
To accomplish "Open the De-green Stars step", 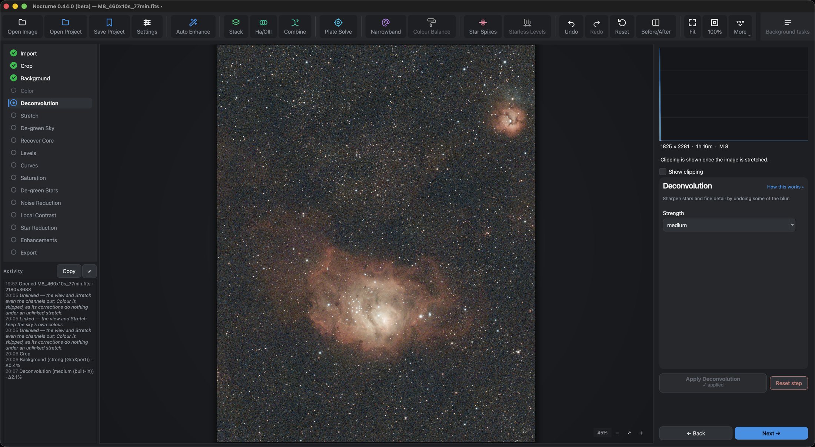I will click(50, 190).
